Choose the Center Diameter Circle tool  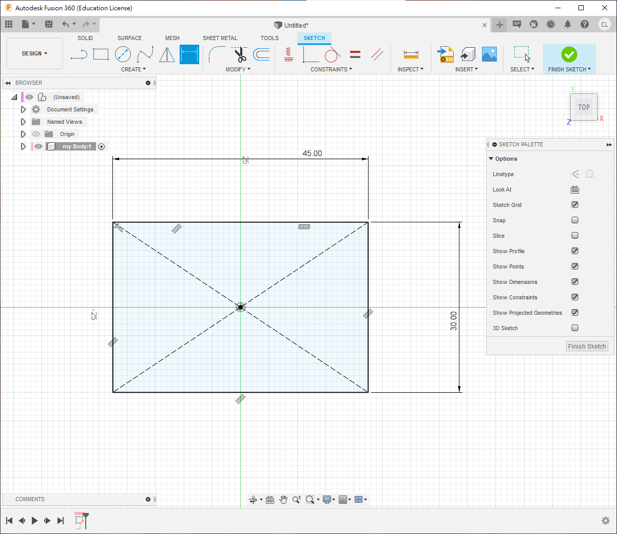click(x=123, y=54)
